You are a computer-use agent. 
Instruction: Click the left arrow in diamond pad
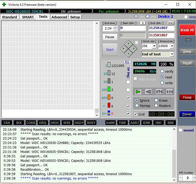pos(123,49)
